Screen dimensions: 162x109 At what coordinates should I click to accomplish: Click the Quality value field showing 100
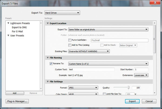pos(136,88)
